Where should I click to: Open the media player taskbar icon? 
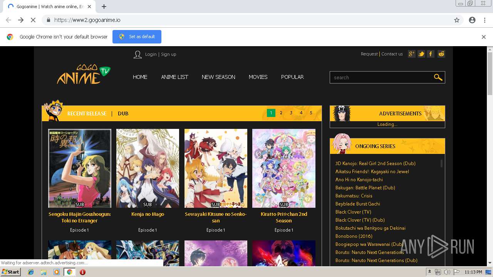point(57,272)
